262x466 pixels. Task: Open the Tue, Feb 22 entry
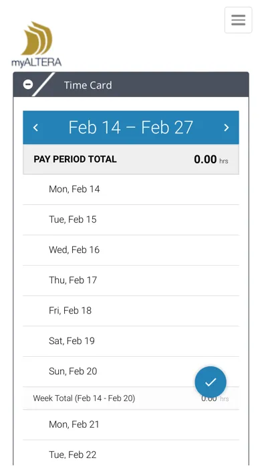(x=131, y=453)
